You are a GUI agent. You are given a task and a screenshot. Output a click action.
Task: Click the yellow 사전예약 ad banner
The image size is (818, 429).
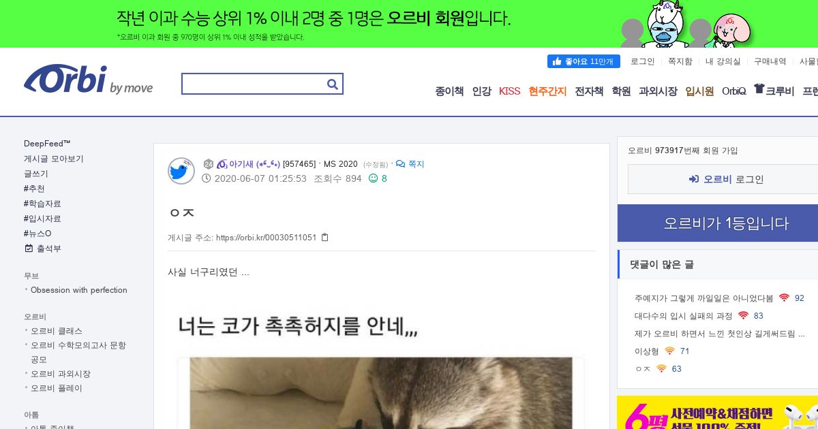coord(718,413)
